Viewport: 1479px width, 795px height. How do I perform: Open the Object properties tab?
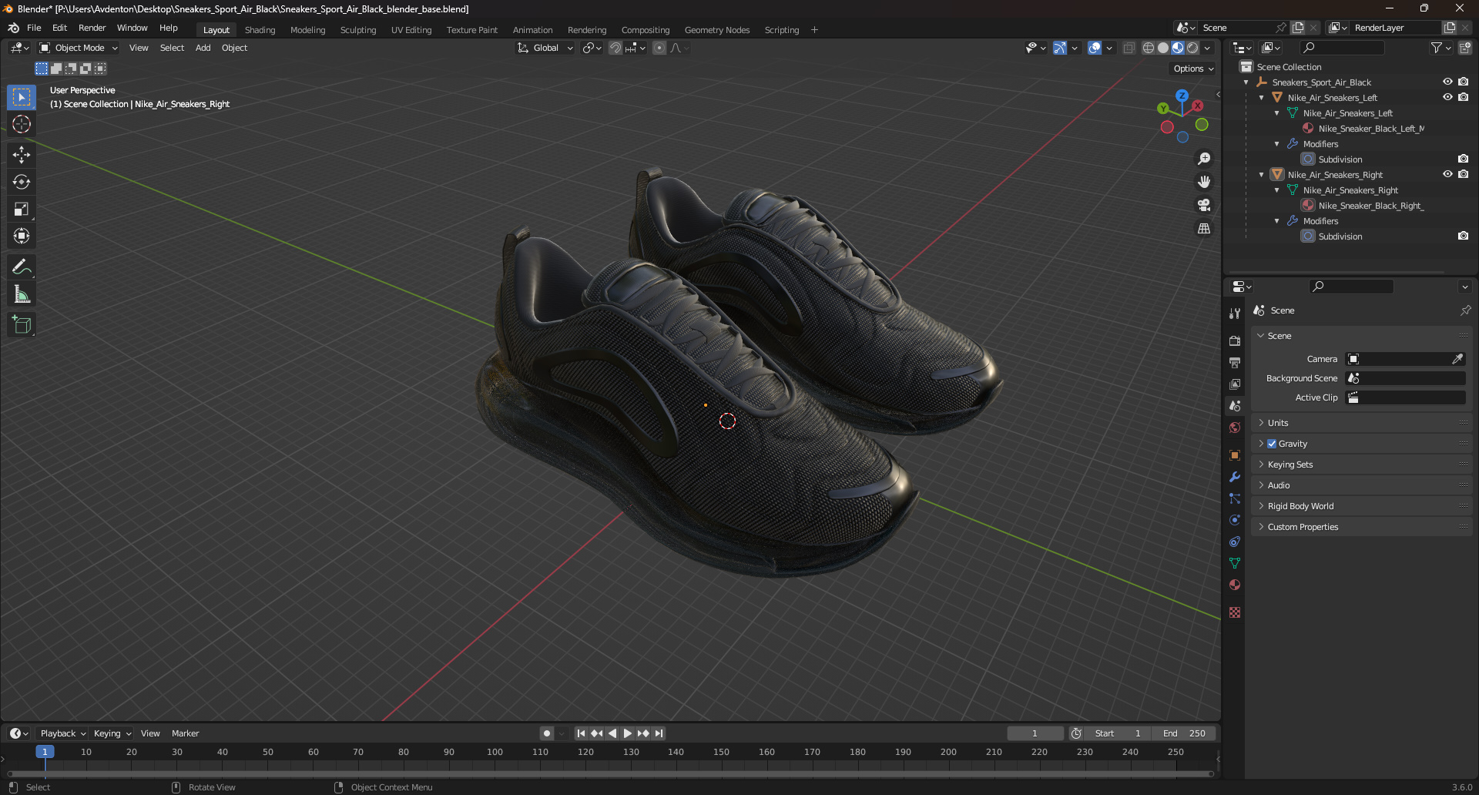1235,455
